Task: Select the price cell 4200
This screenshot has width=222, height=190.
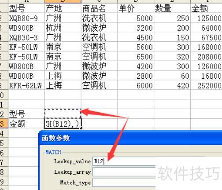Action: 136,66
